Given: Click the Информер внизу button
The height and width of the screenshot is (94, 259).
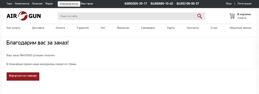Looking at the screenshot, I should pyautogui.click(x=69, y=4).
